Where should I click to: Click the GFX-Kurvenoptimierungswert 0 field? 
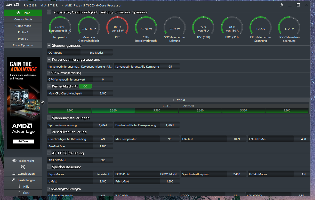[103, 79]
